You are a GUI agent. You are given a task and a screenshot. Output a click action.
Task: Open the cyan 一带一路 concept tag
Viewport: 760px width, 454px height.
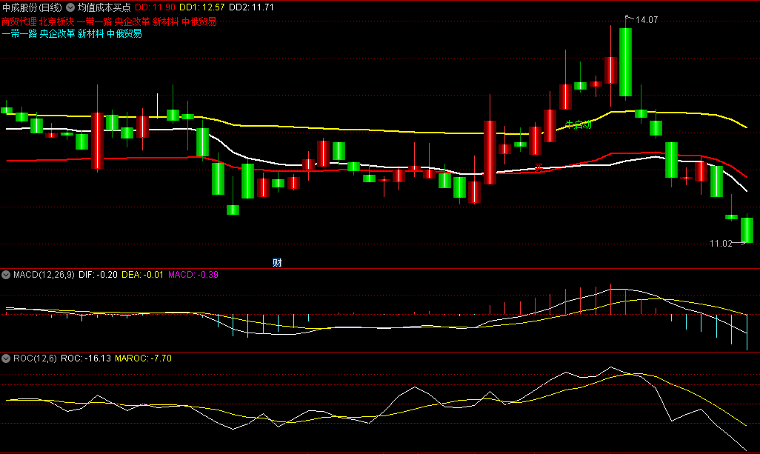19,33
